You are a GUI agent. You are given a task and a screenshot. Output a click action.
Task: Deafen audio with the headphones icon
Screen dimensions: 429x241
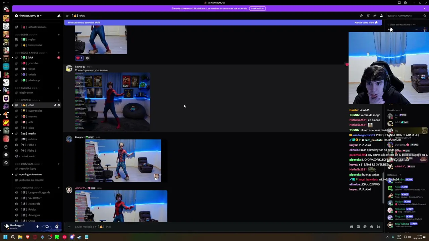pyautogui.click(x=47, y=227)
